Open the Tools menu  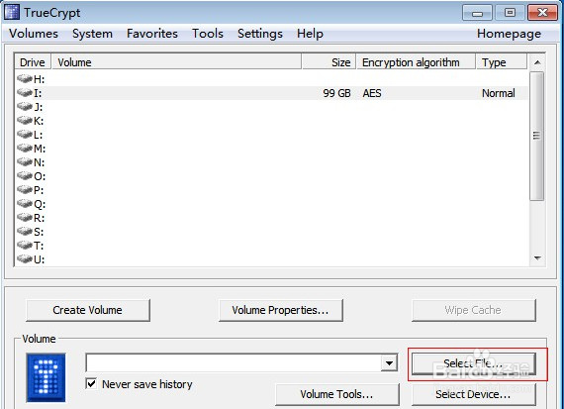click(x=208, y=34)
